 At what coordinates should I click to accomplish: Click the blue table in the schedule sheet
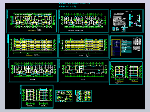point(116,47)
